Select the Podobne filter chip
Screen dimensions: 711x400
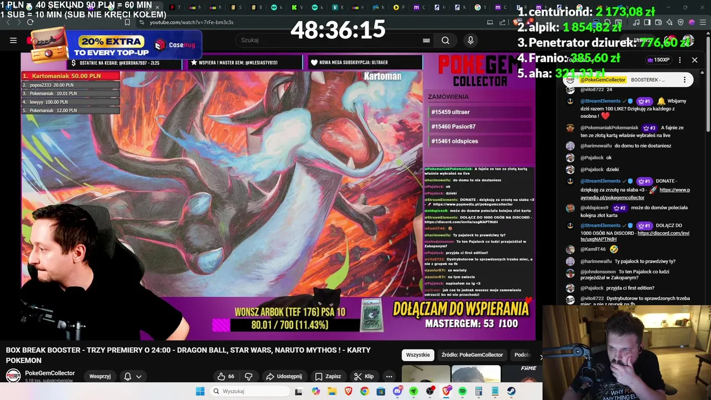(522, 354)
